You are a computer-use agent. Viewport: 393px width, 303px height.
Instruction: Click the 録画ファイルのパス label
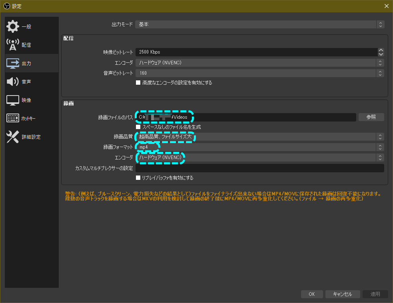[x=115, y=117]
